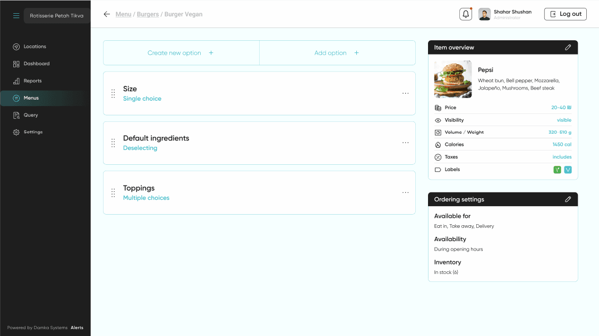The image size is (599, 336).
Task: Click the green vegan label badge
Action: coord(557,170)
